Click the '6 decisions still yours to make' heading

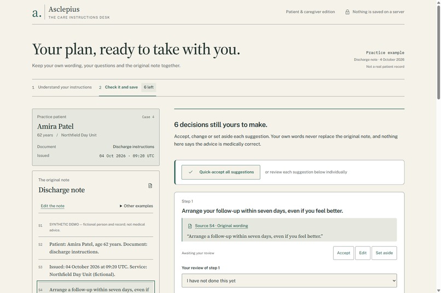coord(220,125)
